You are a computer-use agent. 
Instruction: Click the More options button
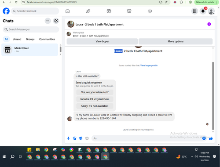[176, 41]
